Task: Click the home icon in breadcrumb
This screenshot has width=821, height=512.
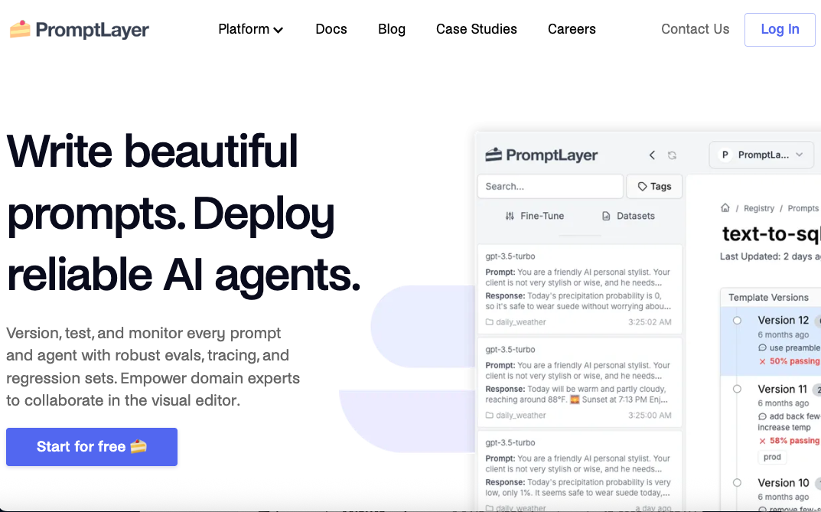Action: [725, 208]
